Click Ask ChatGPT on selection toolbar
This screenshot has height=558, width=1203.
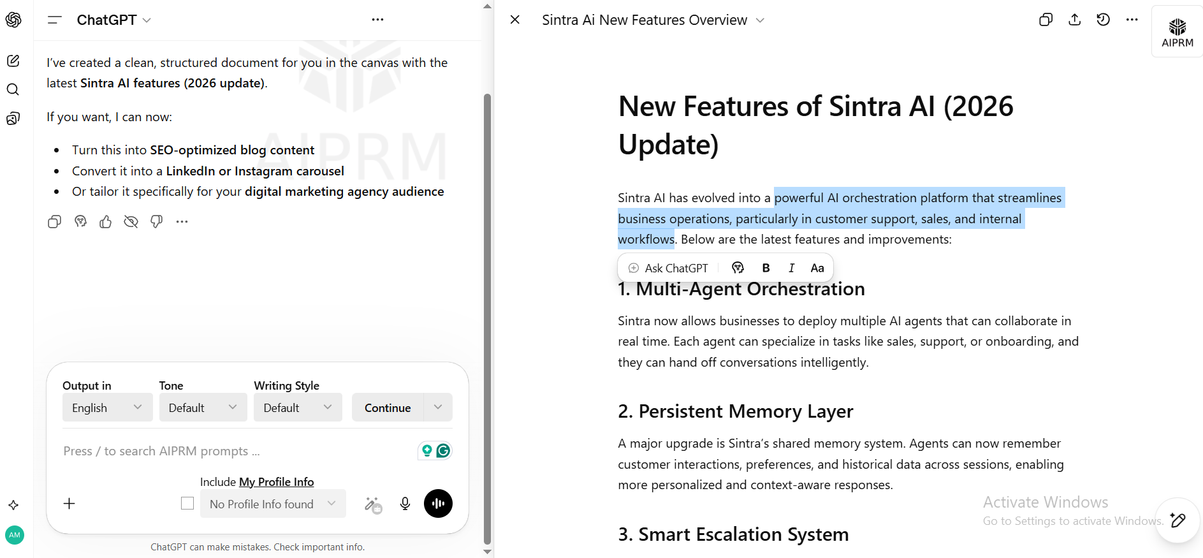(x=668, y=268)
